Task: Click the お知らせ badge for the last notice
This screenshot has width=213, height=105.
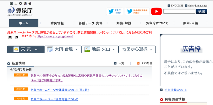Action: 21,98
